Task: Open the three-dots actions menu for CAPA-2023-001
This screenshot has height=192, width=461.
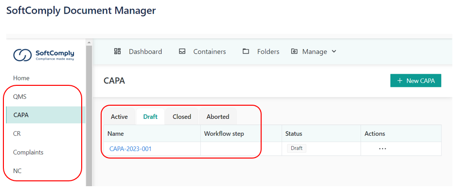Action: tap(382, 149)
